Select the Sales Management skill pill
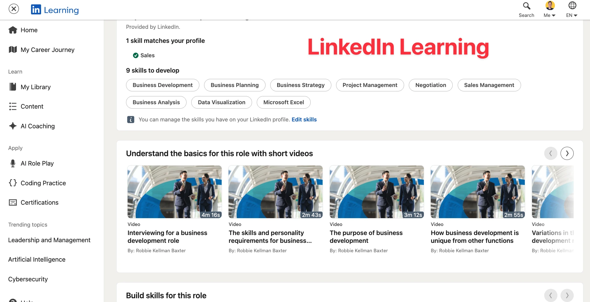Screen dimensions: 590x302 pyautogui.click(x=489, y=85)
